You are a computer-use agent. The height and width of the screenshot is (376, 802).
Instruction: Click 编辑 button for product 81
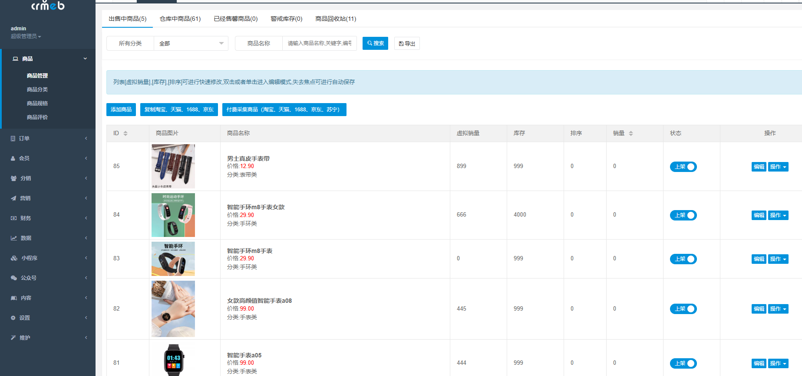[x=759, y=363]
